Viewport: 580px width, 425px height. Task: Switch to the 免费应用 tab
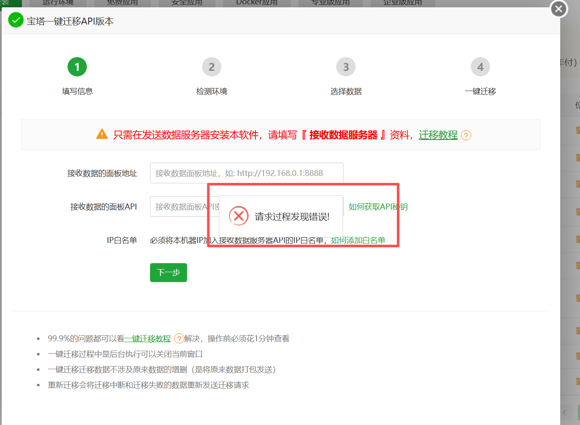pos(122,3)
